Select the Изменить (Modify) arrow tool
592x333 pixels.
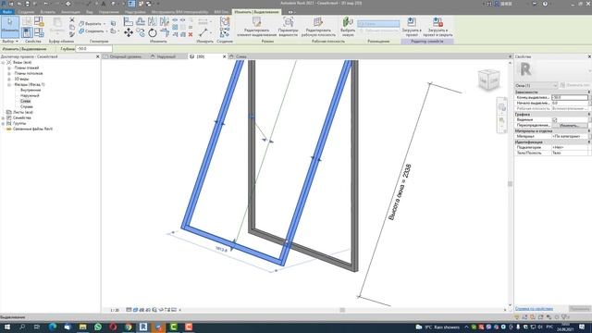tap(10, 26)
